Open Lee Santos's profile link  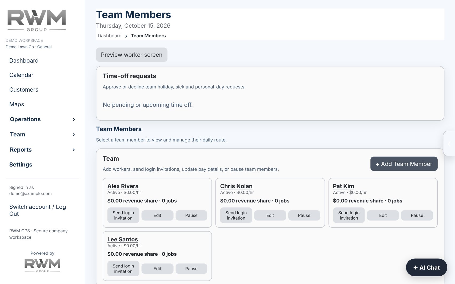click(123, 239)
